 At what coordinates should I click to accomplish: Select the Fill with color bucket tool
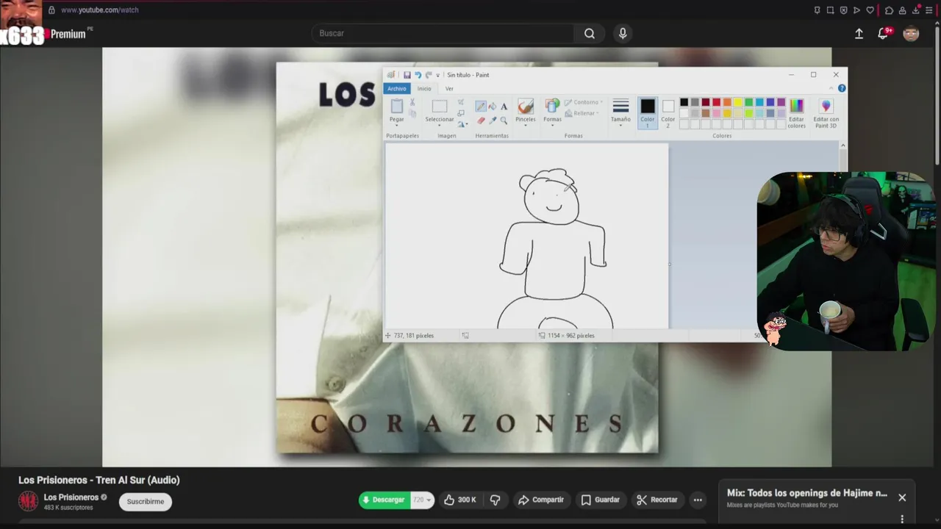pyautogui.click(x=492, y=107)
